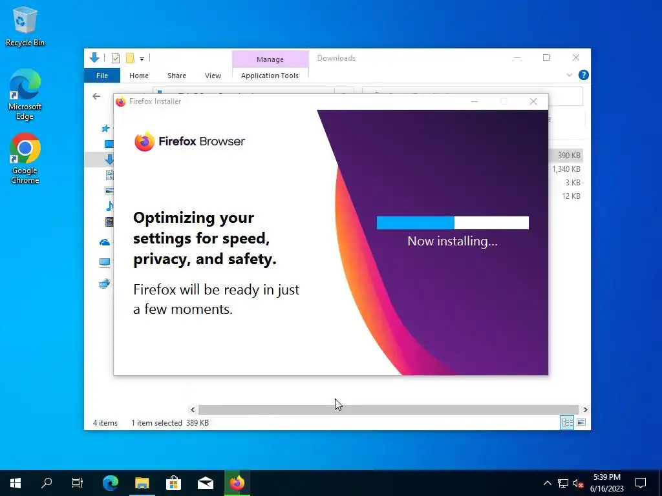Open the Customize Quick Access Toolbar dropdown
Screen dimensions: 662x496
coord(142,59)
